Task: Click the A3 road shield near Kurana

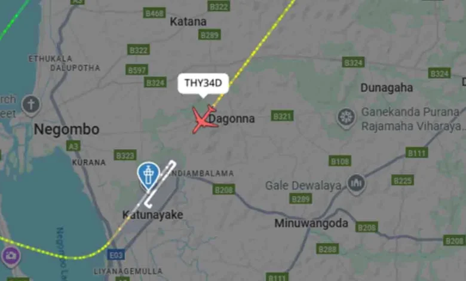Action: point(73,146)
